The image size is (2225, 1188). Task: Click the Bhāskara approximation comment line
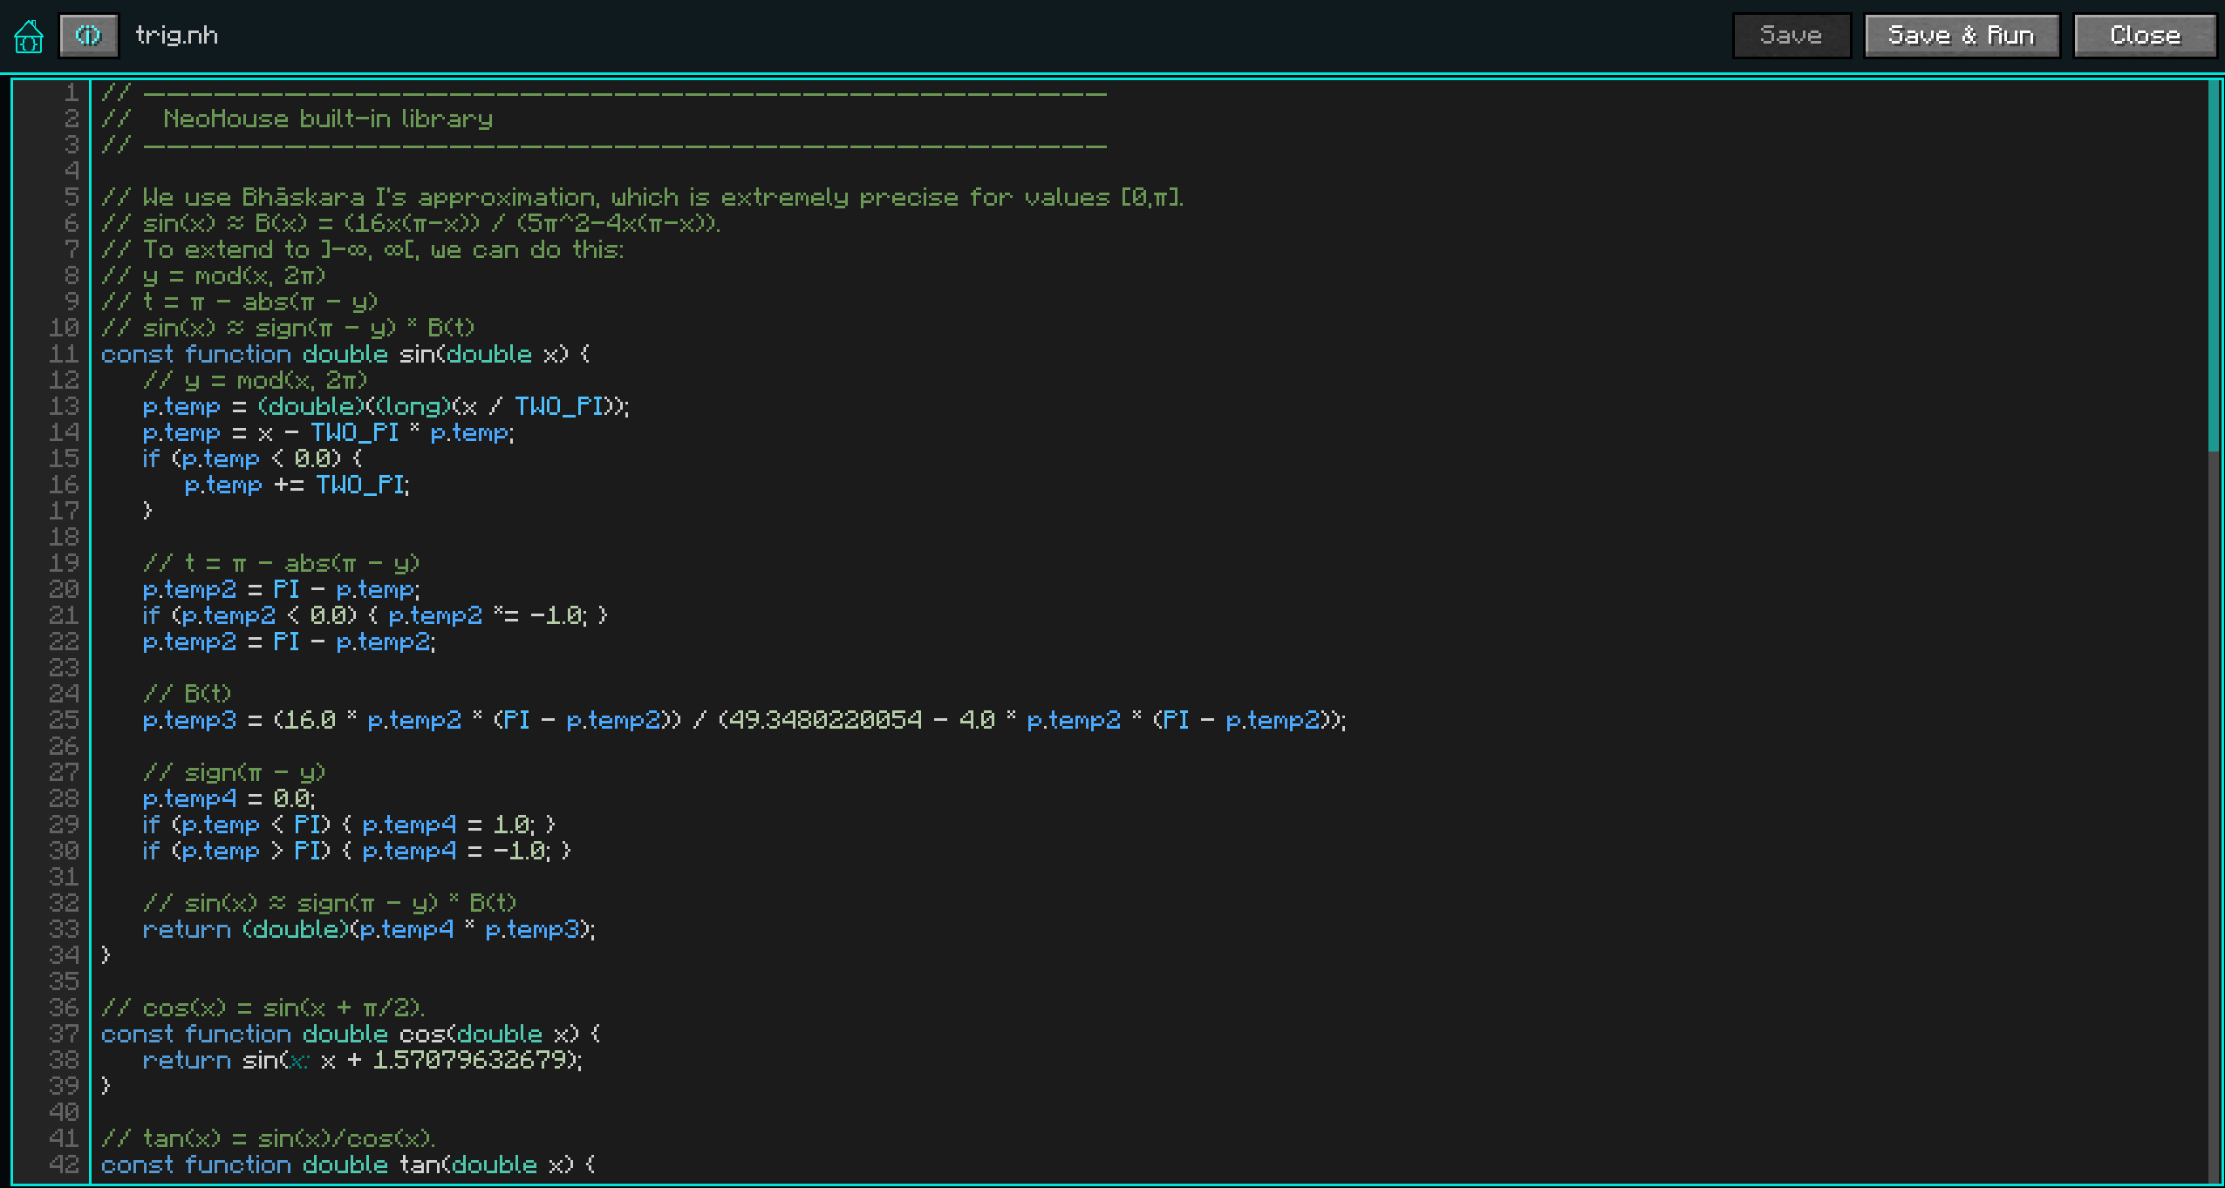[x=643, y=197]
